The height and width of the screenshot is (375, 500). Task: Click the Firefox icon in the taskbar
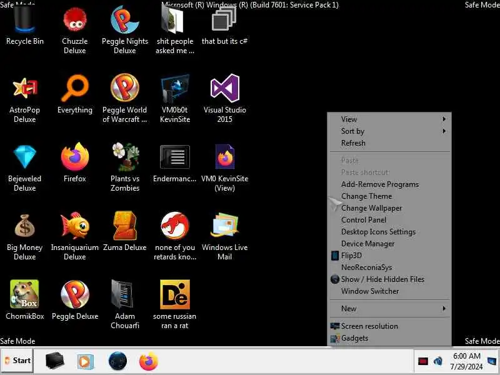[149, 361]
